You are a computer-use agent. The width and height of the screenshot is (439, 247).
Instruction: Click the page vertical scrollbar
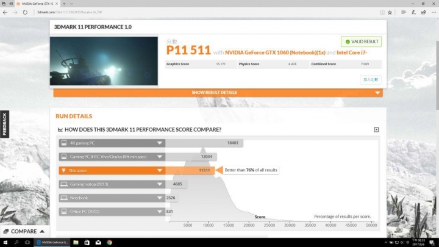(x=437, y=76)
